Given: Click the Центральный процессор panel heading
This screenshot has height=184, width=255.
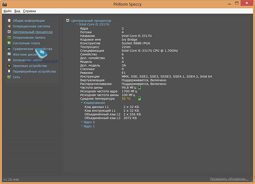Looking at the screenshot, I should (x=91, y=20).
